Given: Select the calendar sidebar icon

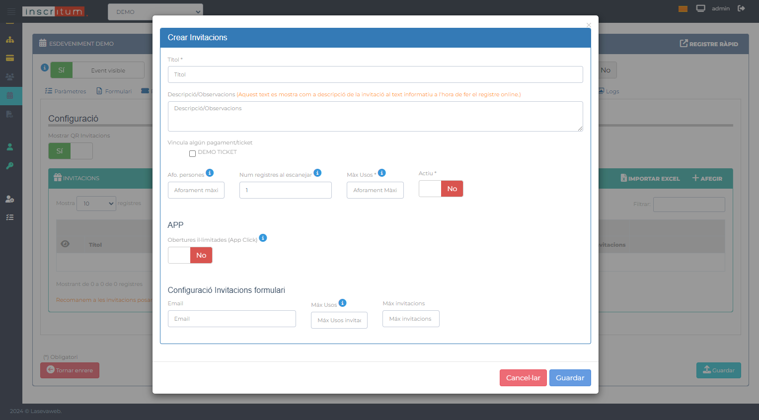Looking at the screenshot, I should pos(10,95).
